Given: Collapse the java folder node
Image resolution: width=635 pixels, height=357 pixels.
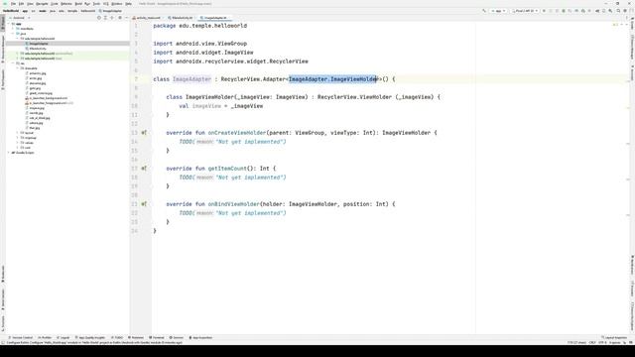Looking at the screenshot, I should (13, 34).
